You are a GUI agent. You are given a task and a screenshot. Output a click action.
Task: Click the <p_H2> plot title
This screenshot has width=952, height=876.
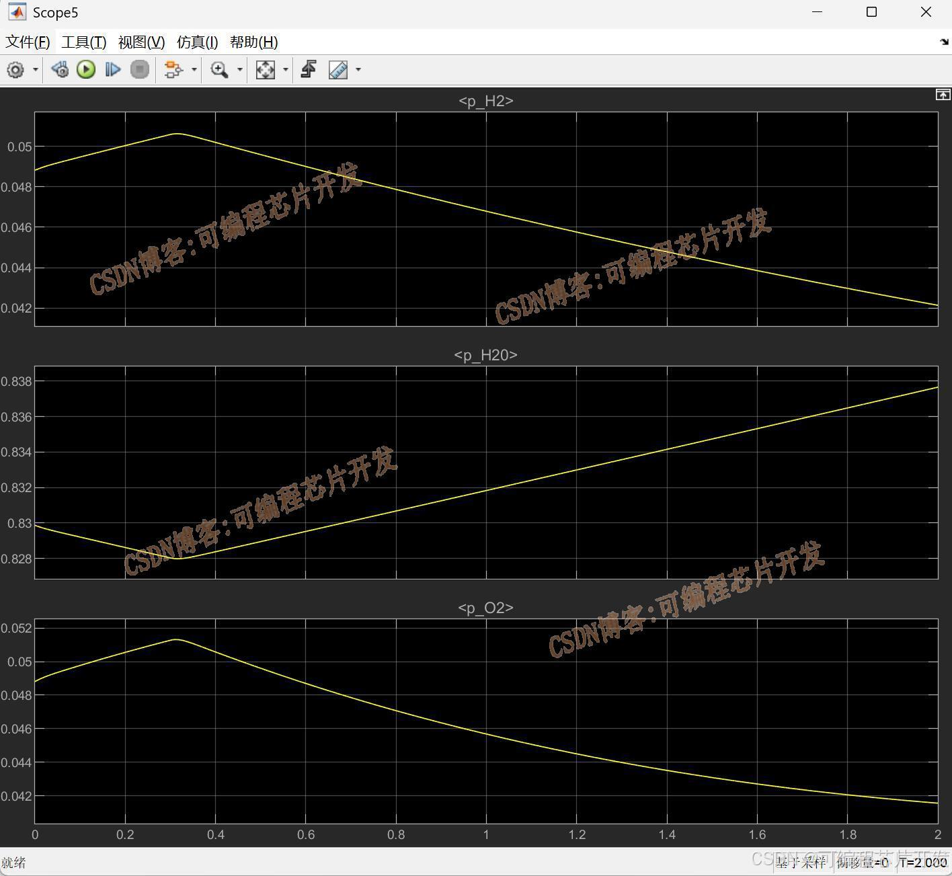click(x=486, y=101)
